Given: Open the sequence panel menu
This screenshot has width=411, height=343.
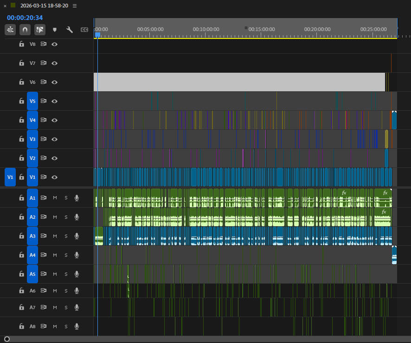Looking at the screenshot, I should pos(75,6).
